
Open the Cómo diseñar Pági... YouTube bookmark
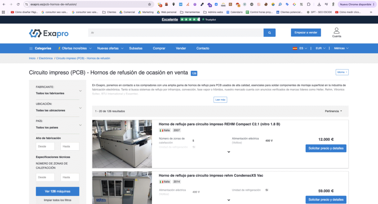(24, 12)
